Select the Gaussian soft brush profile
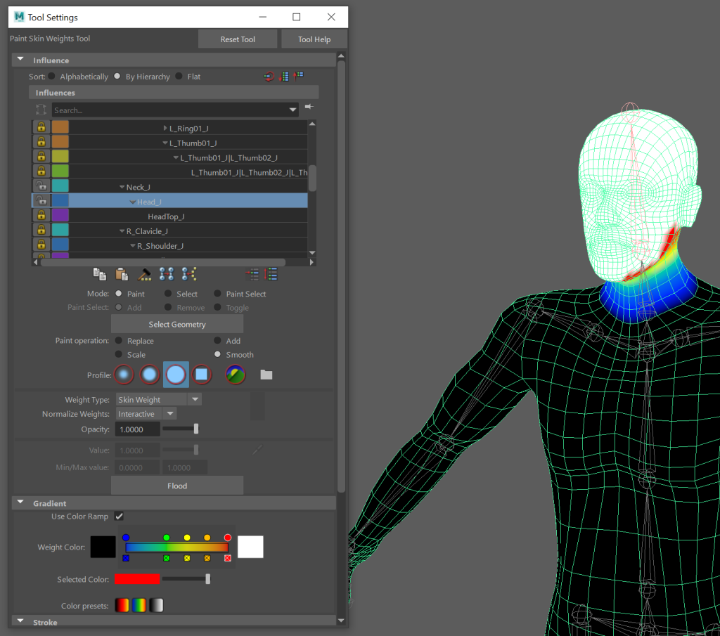The image size is (720, 636). click(124, 375)
